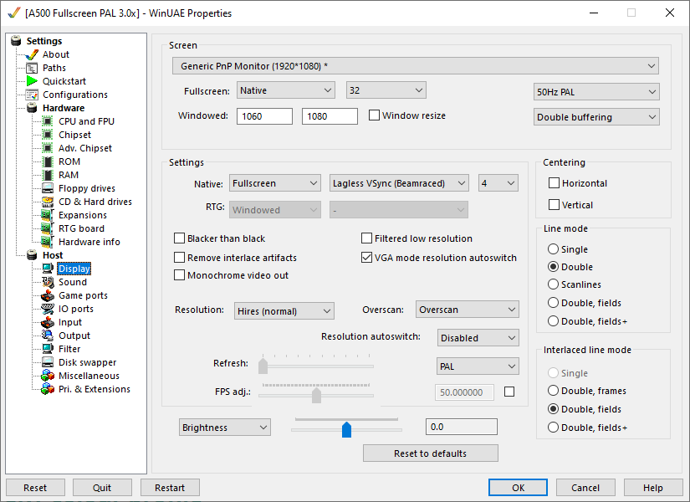Click the Floppy drives icon

(48, 188)
